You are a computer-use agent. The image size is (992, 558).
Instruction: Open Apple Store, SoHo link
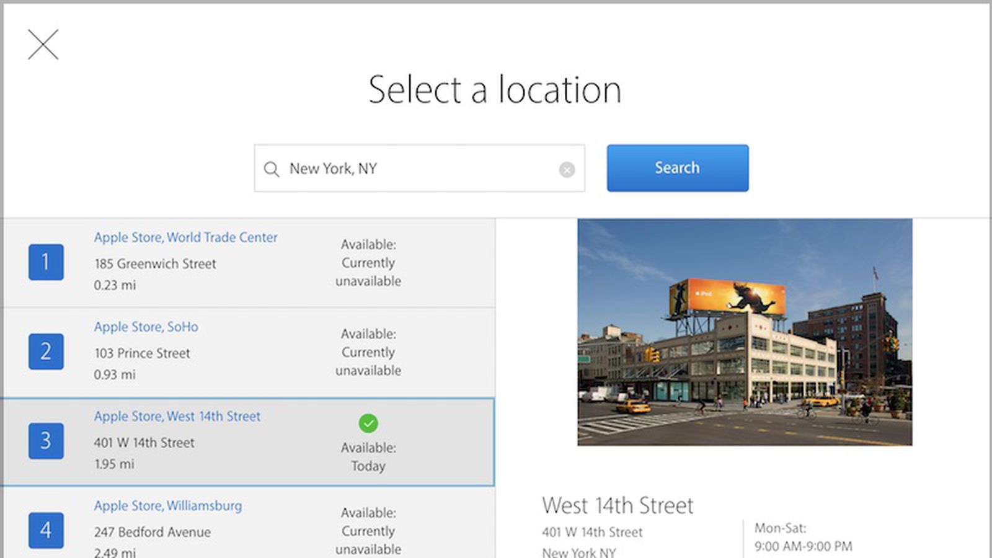(146, 327)
